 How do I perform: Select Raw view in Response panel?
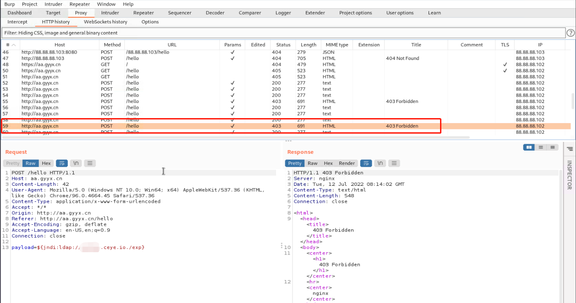pos(313,163)
